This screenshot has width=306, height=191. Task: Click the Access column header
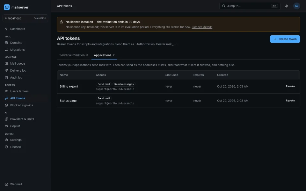[101, 75]
